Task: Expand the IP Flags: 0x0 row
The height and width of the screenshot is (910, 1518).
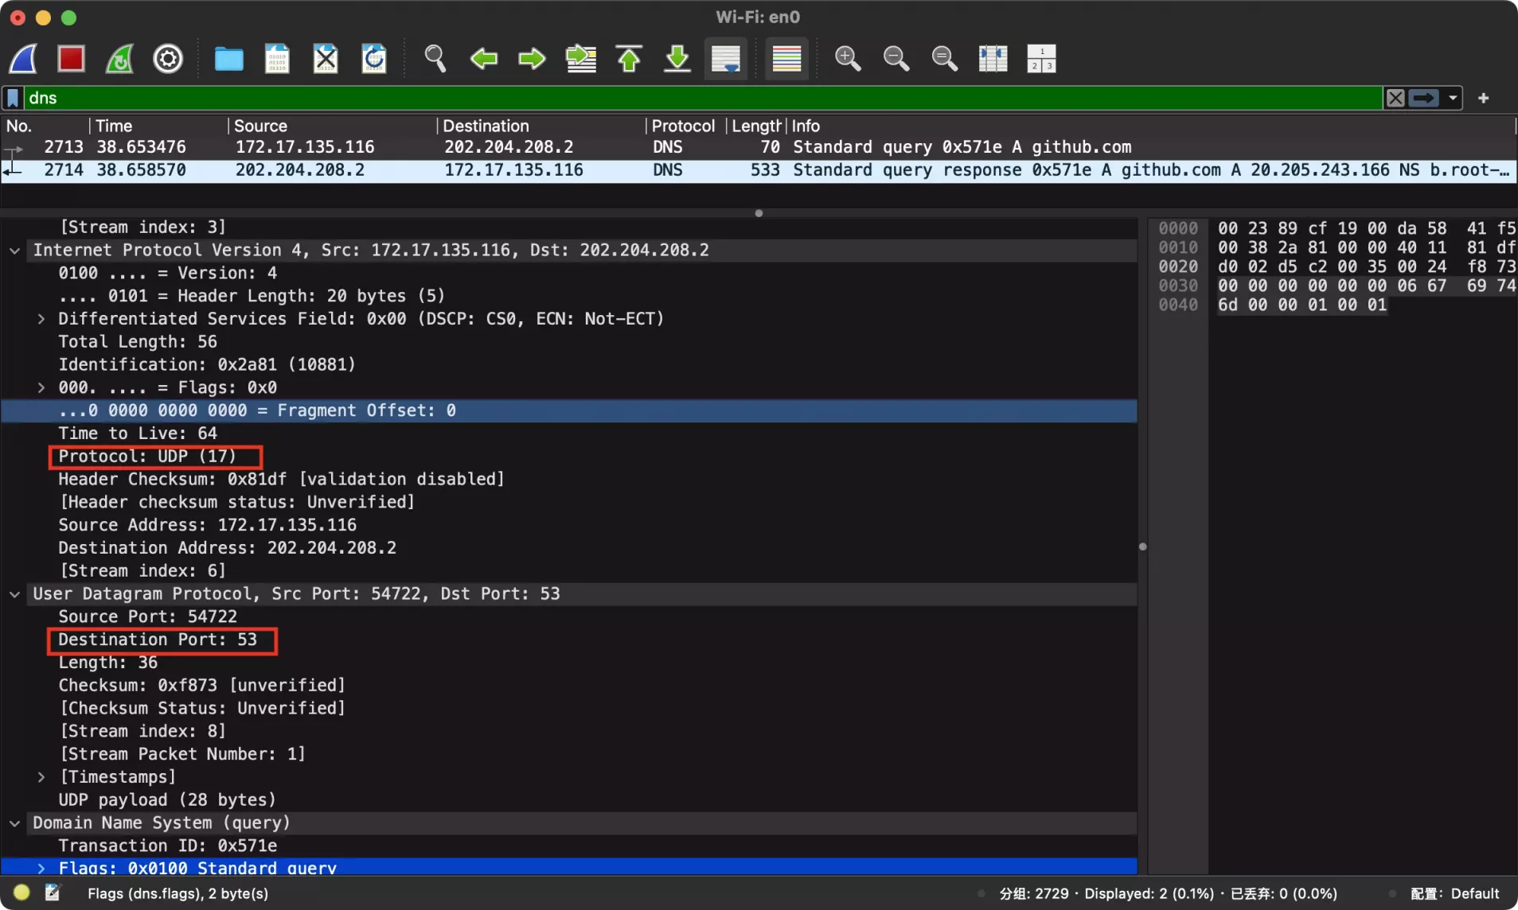Action: coord(41,388)
